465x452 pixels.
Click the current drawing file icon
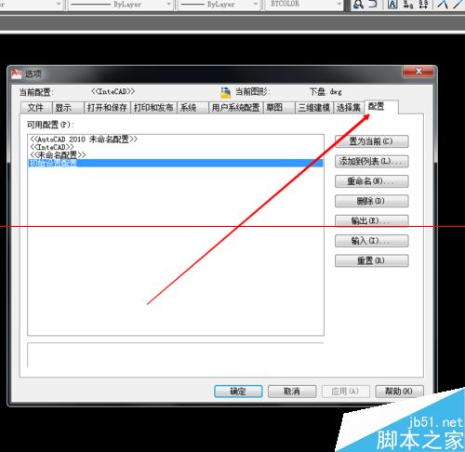click(x=226, y=92)
